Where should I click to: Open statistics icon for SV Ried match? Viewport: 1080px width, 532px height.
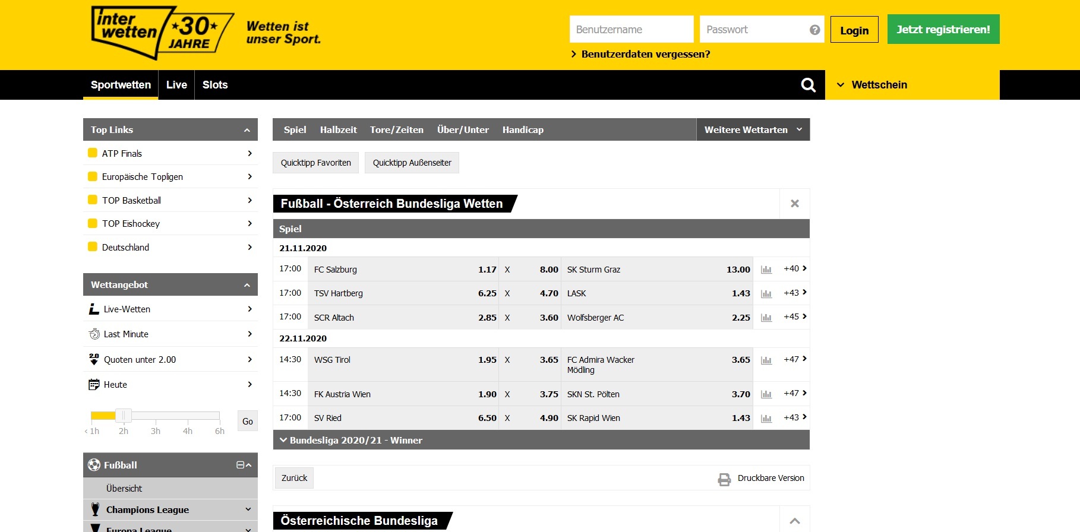point(766,419)
